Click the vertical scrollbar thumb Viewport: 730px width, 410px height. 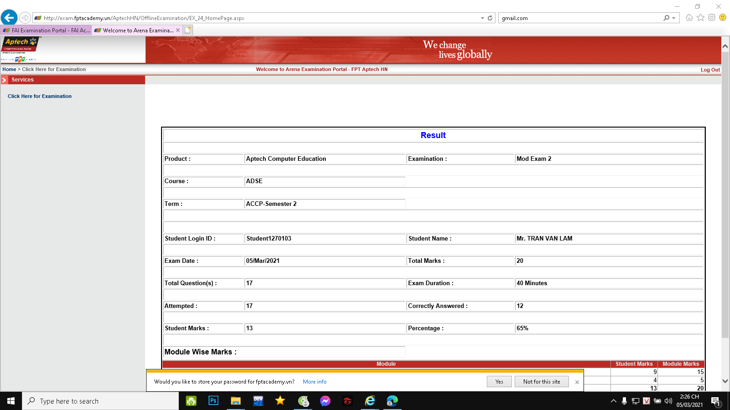pyautogui.click(x=725, y=195)
